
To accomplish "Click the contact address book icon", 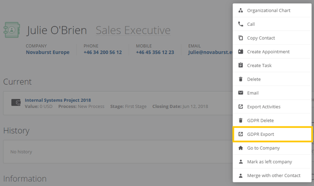I will click(x=11, y=30).
